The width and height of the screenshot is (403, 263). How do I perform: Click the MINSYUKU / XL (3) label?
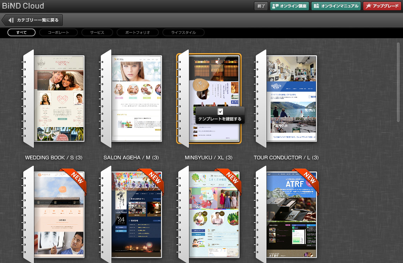point(209,158)
